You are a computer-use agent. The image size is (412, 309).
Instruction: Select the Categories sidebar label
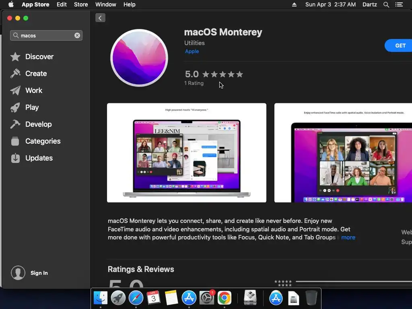point(43,141)
